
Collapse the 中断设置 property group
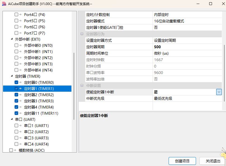click(82, 86)
